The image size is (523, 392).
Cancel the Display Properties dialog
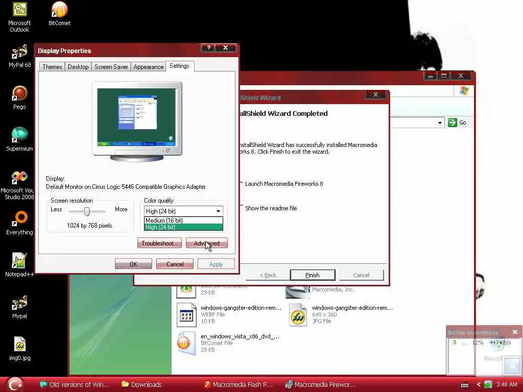[175, 264]
